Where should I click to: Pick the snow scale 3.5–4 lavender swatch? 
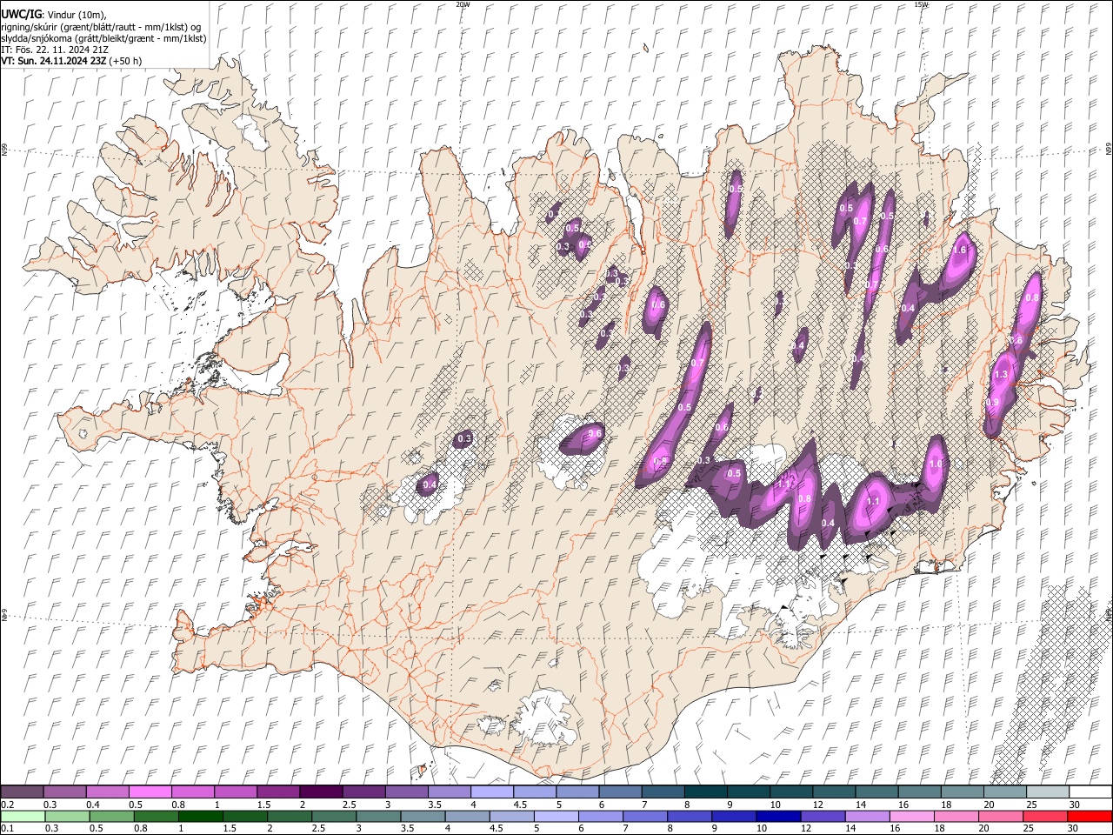(450, 792)
